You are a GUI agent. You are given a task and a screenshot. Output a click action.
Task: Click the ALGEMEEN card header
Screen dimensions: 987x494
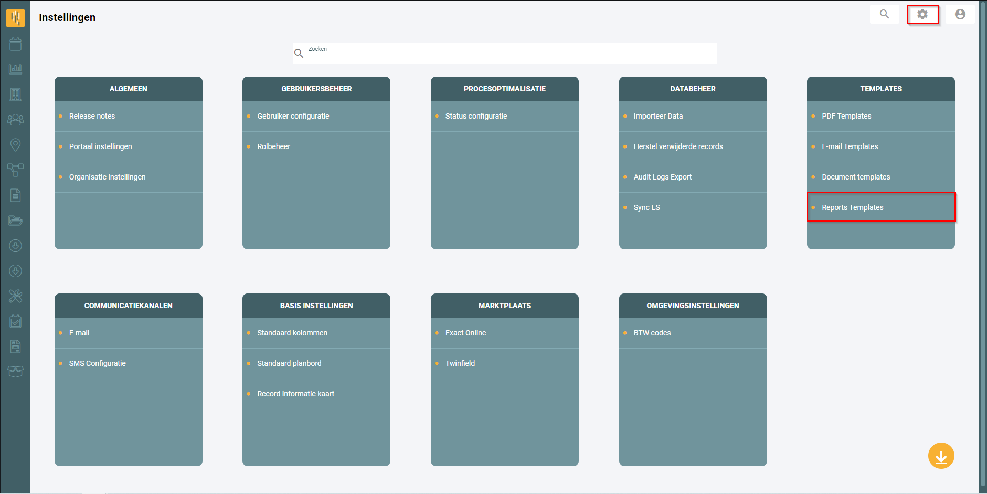pyautogui.click(x=129, y=89)
